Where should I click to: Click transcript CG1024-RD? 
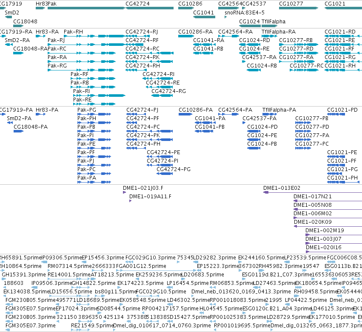pyautogui.click(x=254, y=40)
